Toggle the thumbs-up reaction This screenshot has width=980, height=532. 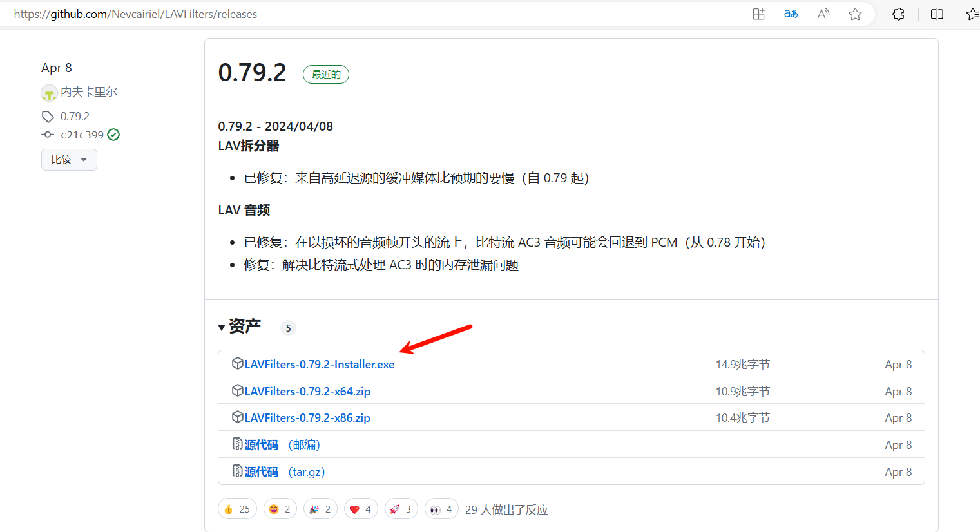point(237,508)
